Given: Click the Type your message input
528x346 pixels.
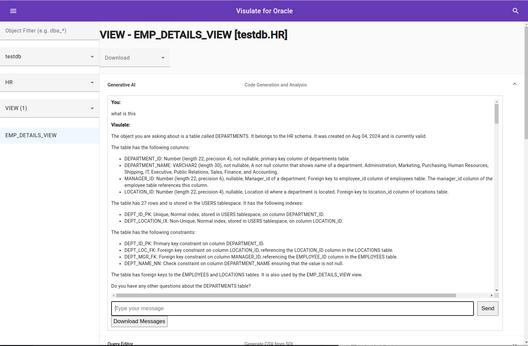Looking at the screenshot, I should [292, 309].
